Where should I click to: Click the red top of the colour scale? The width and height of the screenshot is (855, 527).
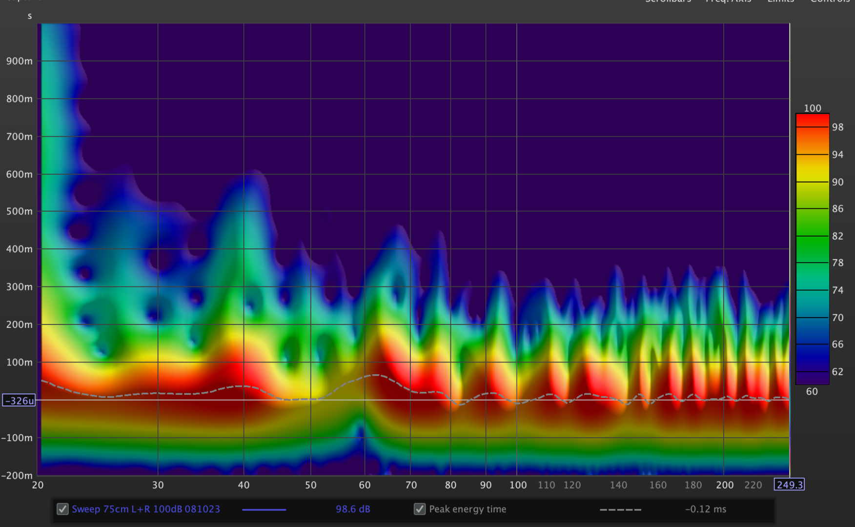[812, 120]
